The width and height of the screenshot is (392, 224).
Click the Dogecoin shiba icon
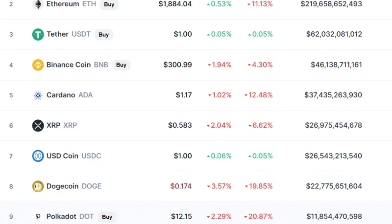[38, 186]
